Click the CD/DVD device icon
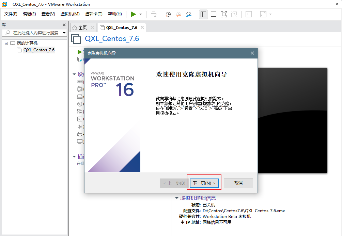342x236 pixels. point(80,104)
